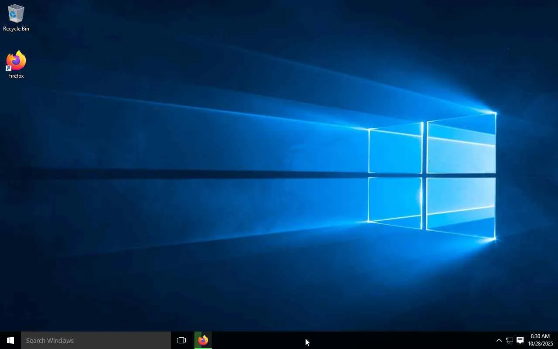Image resolution: width=558 pixels, height=349 pixels.
Task: Select the Recycle Bin desktop icon
Action: [16, 18]
